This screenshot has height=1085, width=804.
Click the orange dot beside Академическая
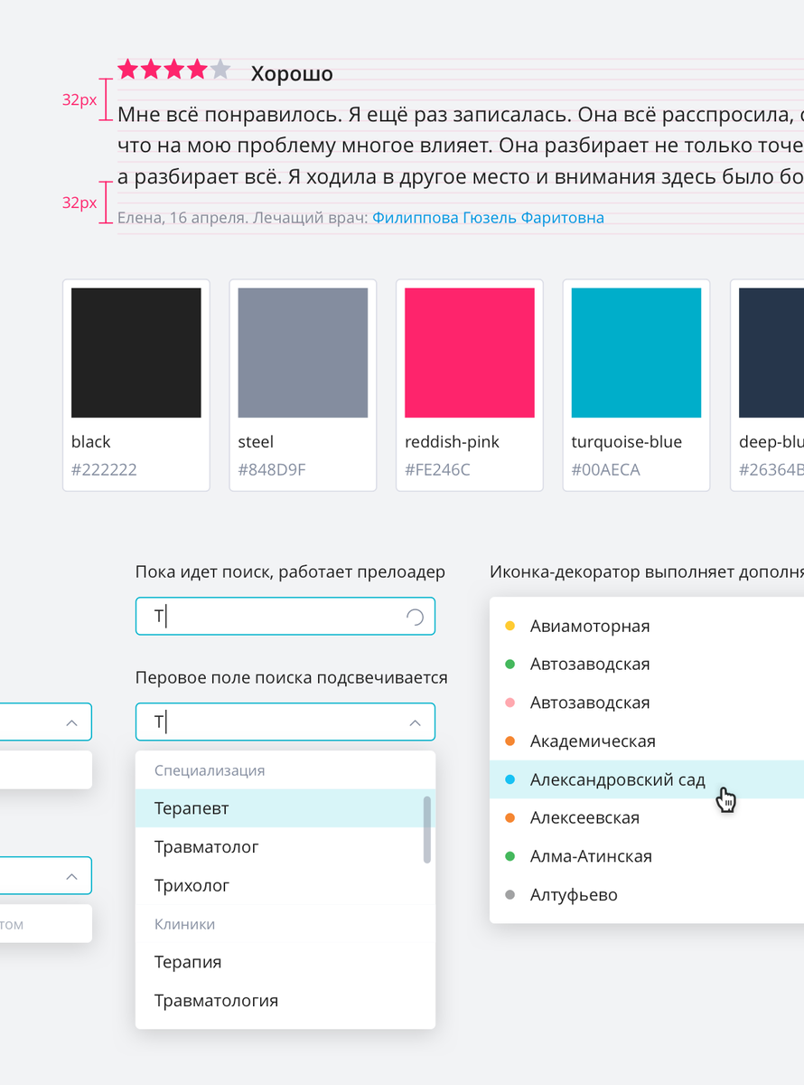pyautogui.click(x=510, y=741)
